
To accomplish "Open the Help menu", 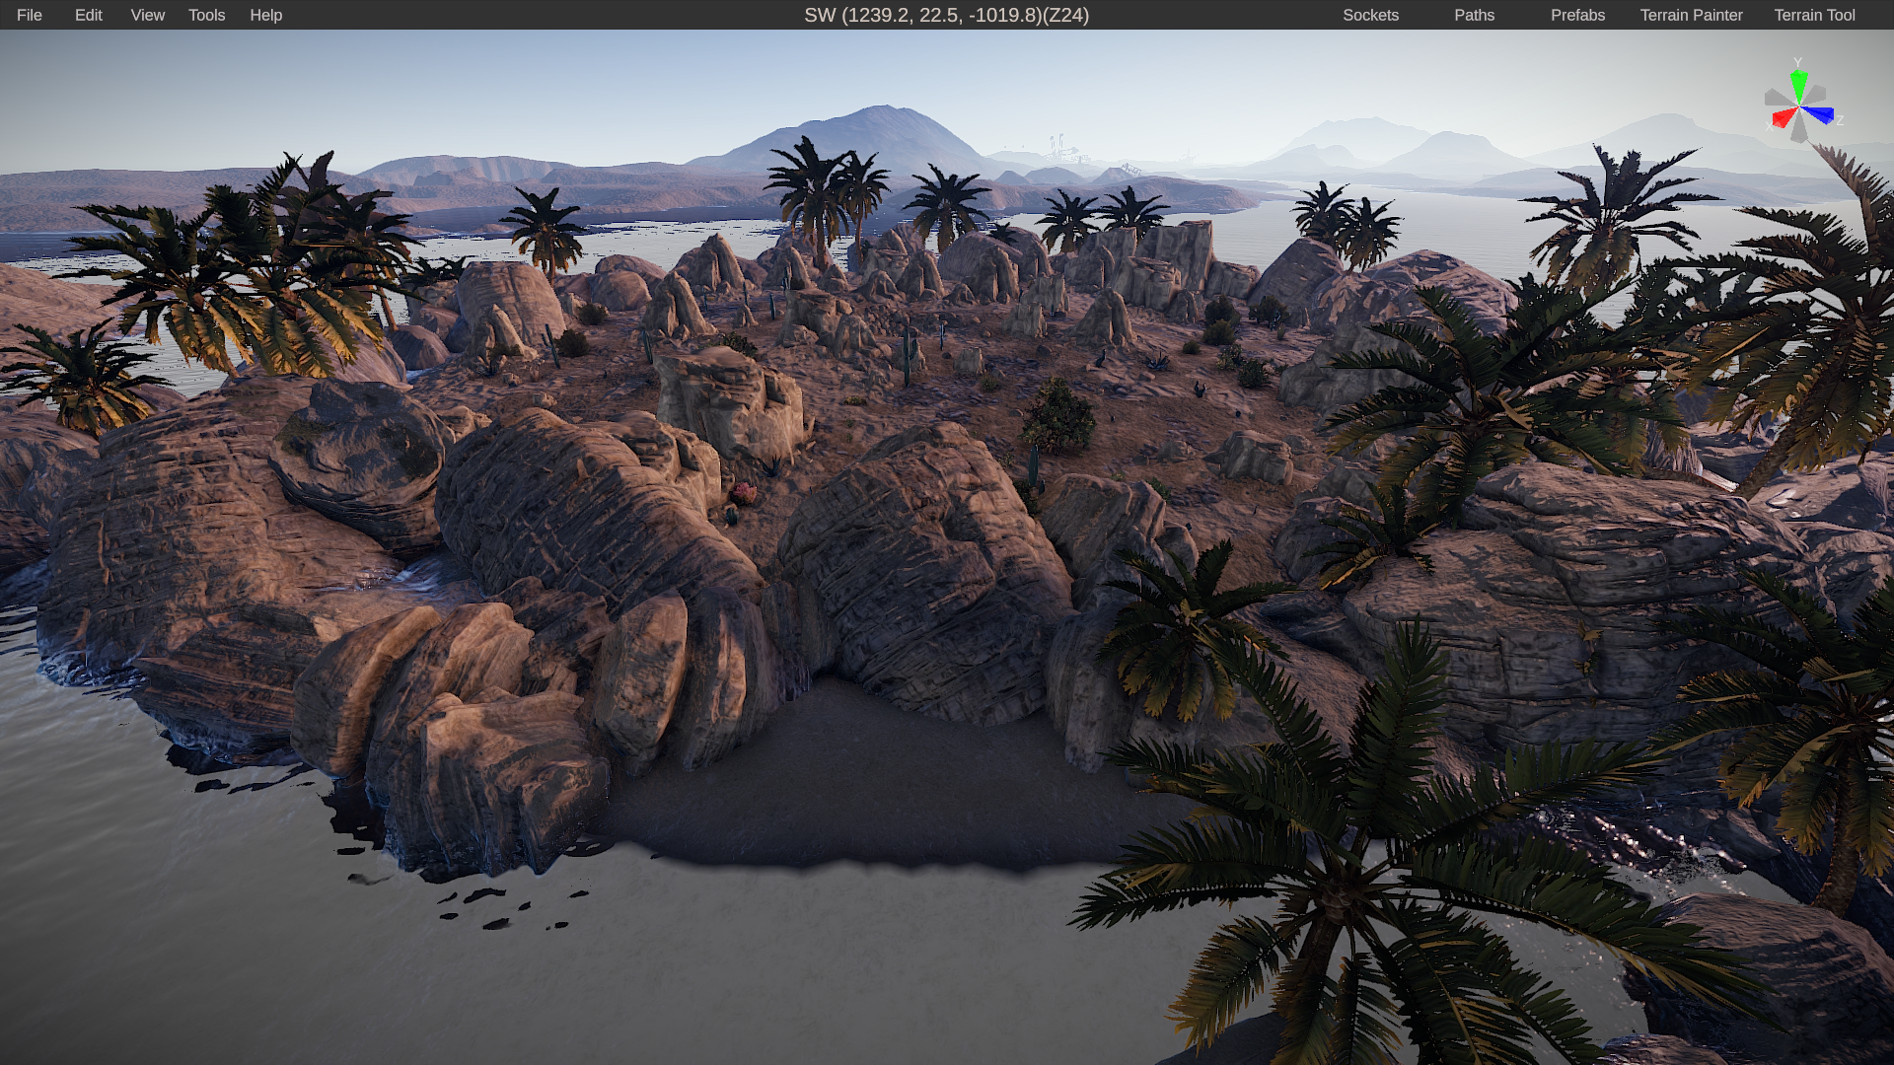I will (x=266, y=15).
